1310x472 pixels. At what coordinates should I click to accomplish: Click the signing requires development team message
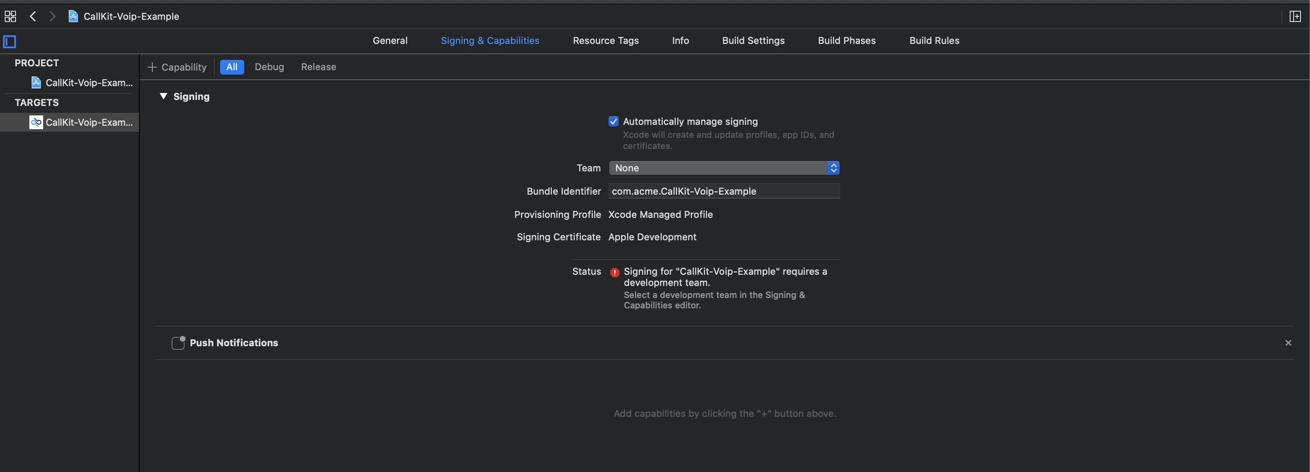pos(725,277)
